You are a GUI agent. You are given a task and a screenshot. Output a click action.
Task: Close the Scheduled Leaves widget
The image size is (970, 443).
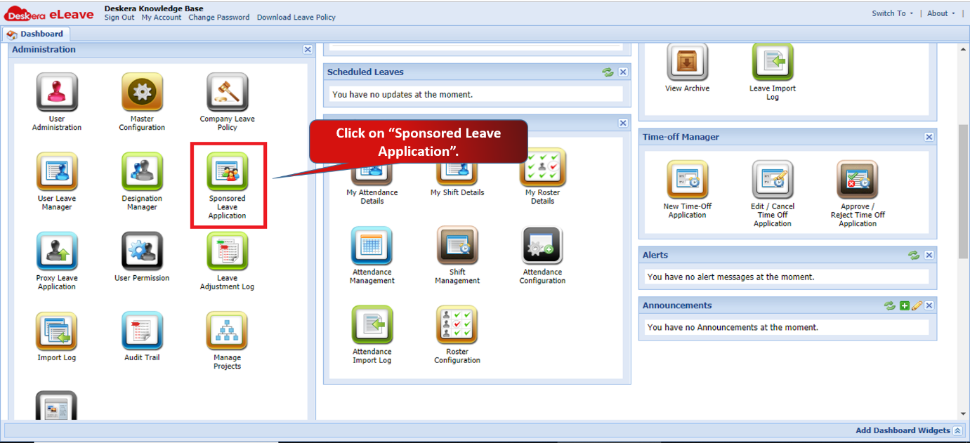pos(623,72)
